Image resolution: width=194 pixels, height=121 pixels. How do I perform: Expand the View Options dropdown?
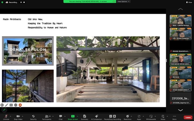123,2
